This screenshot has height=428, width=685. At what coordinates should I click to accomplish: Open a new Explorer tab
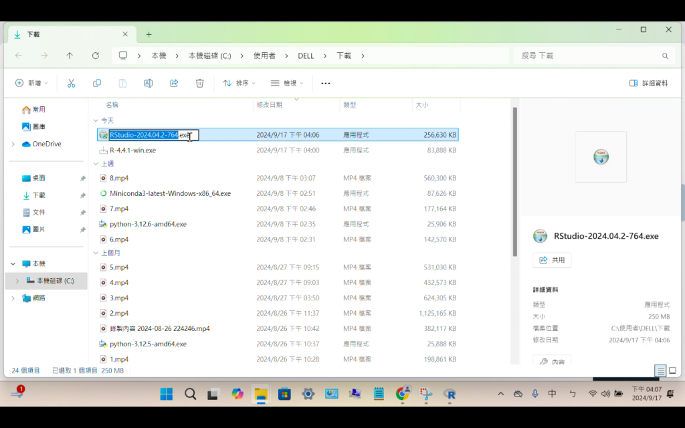[x=149, y=34]
